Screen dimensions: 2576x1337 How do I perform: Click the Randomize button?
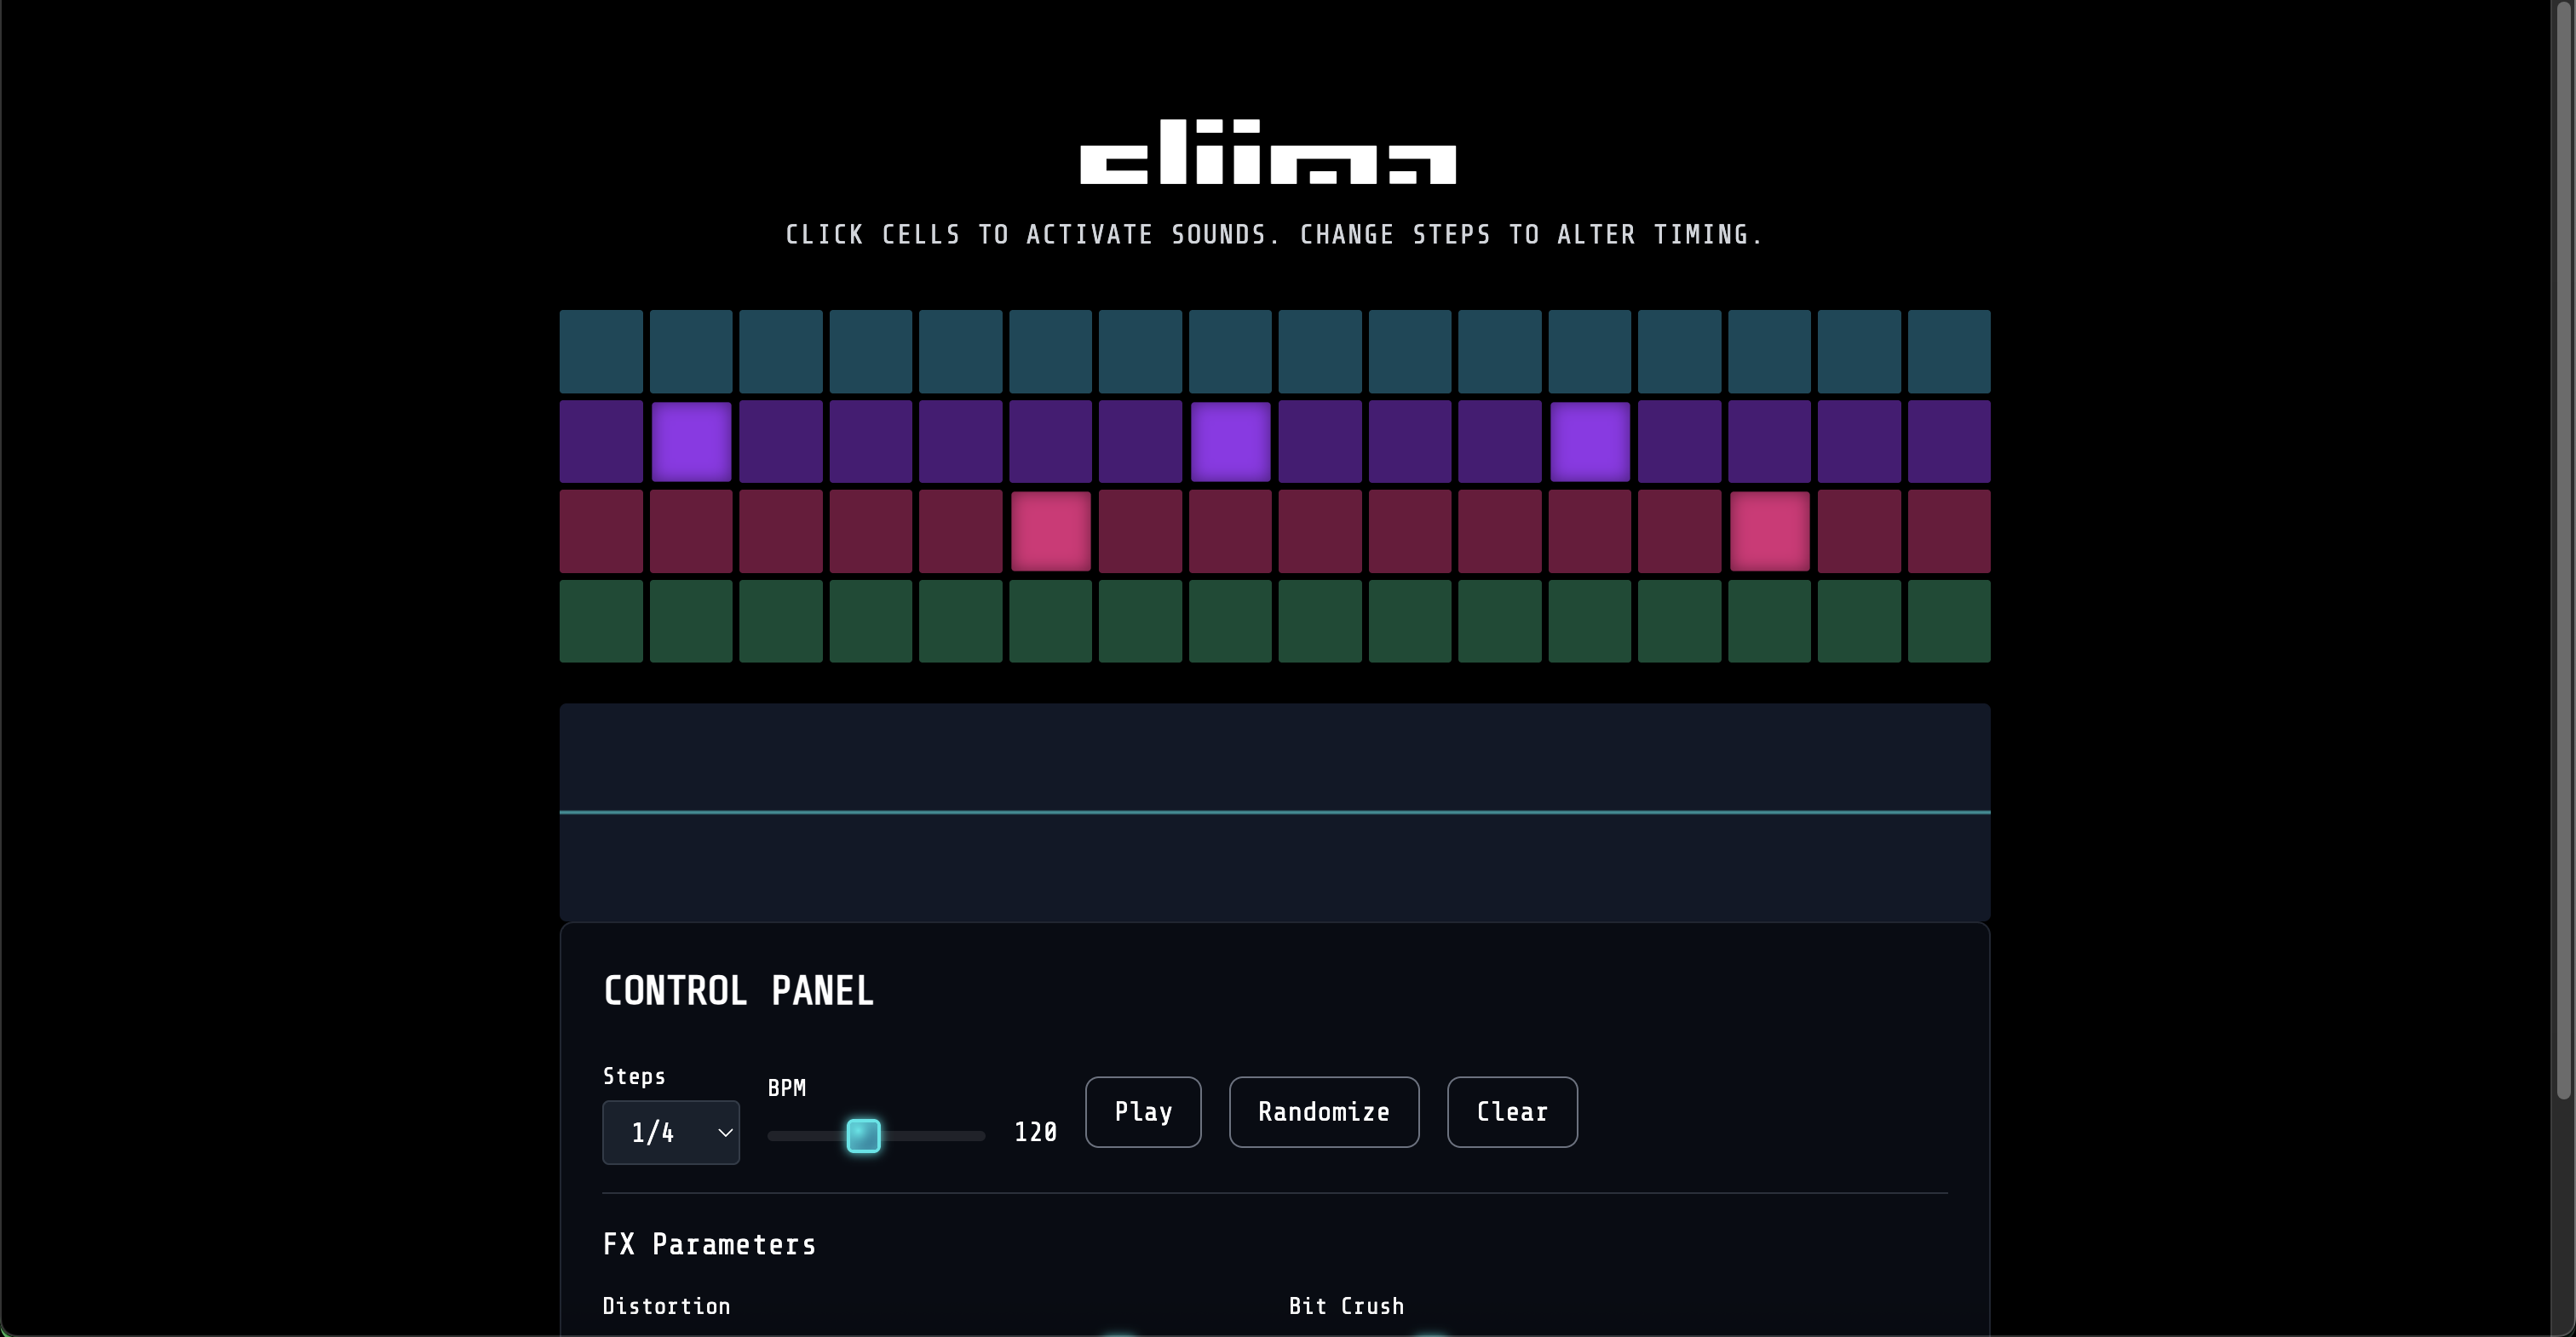point(1323,1112)
